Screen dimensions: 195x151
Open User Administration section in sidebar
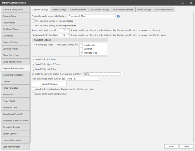[x=15, y=147]
